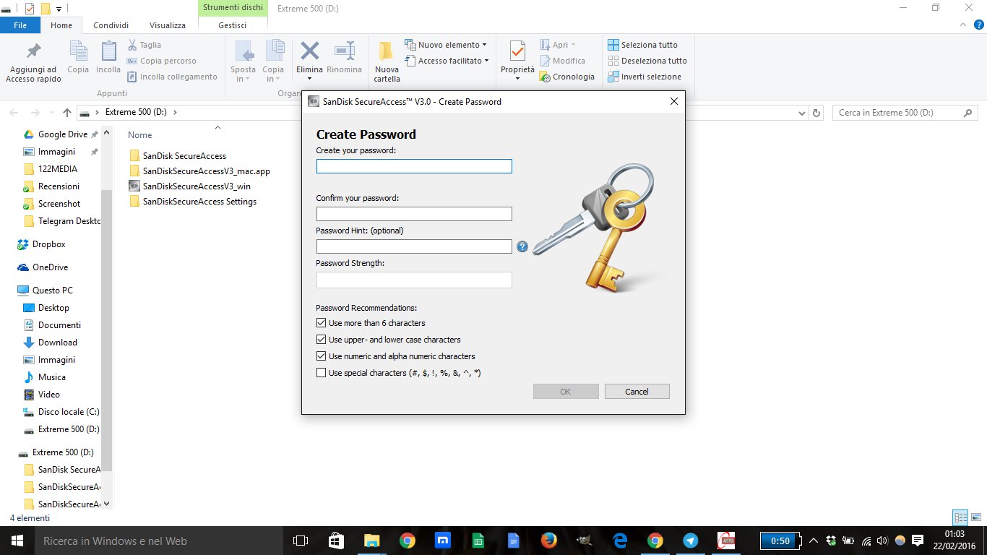987x555 pixels.
Task: Open the Action Center notification icon
Action: click(918, 541)
